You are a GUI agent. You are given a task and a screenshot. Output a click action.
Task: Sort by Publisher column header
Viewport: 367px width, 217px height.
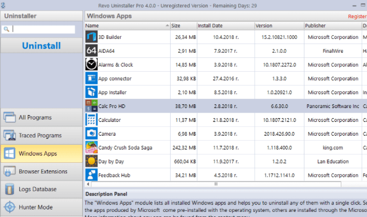click(333, 26)
